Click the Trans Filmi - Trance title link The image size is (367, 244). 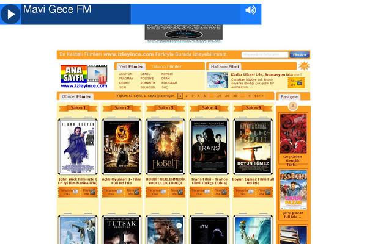coord(209,181)
